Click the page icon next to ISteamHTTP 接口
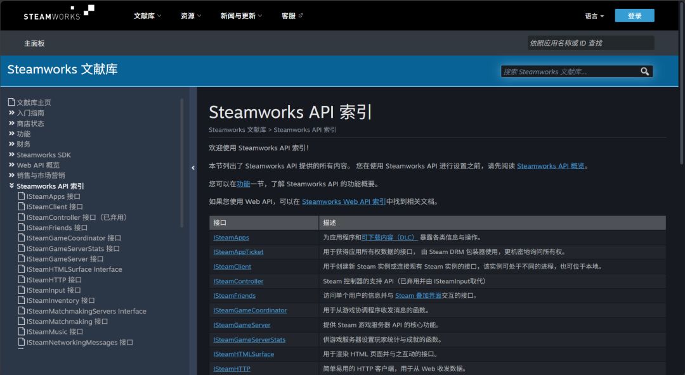Viewport: 685px width, 375px height. click(22, 279)
